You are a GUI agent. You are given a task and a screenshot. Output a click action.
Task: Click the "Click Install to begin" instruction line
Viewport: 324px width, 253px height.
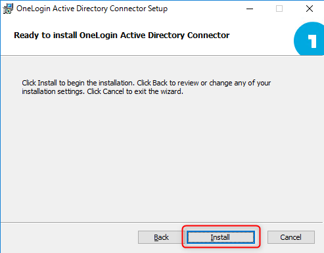click(147, 83)
